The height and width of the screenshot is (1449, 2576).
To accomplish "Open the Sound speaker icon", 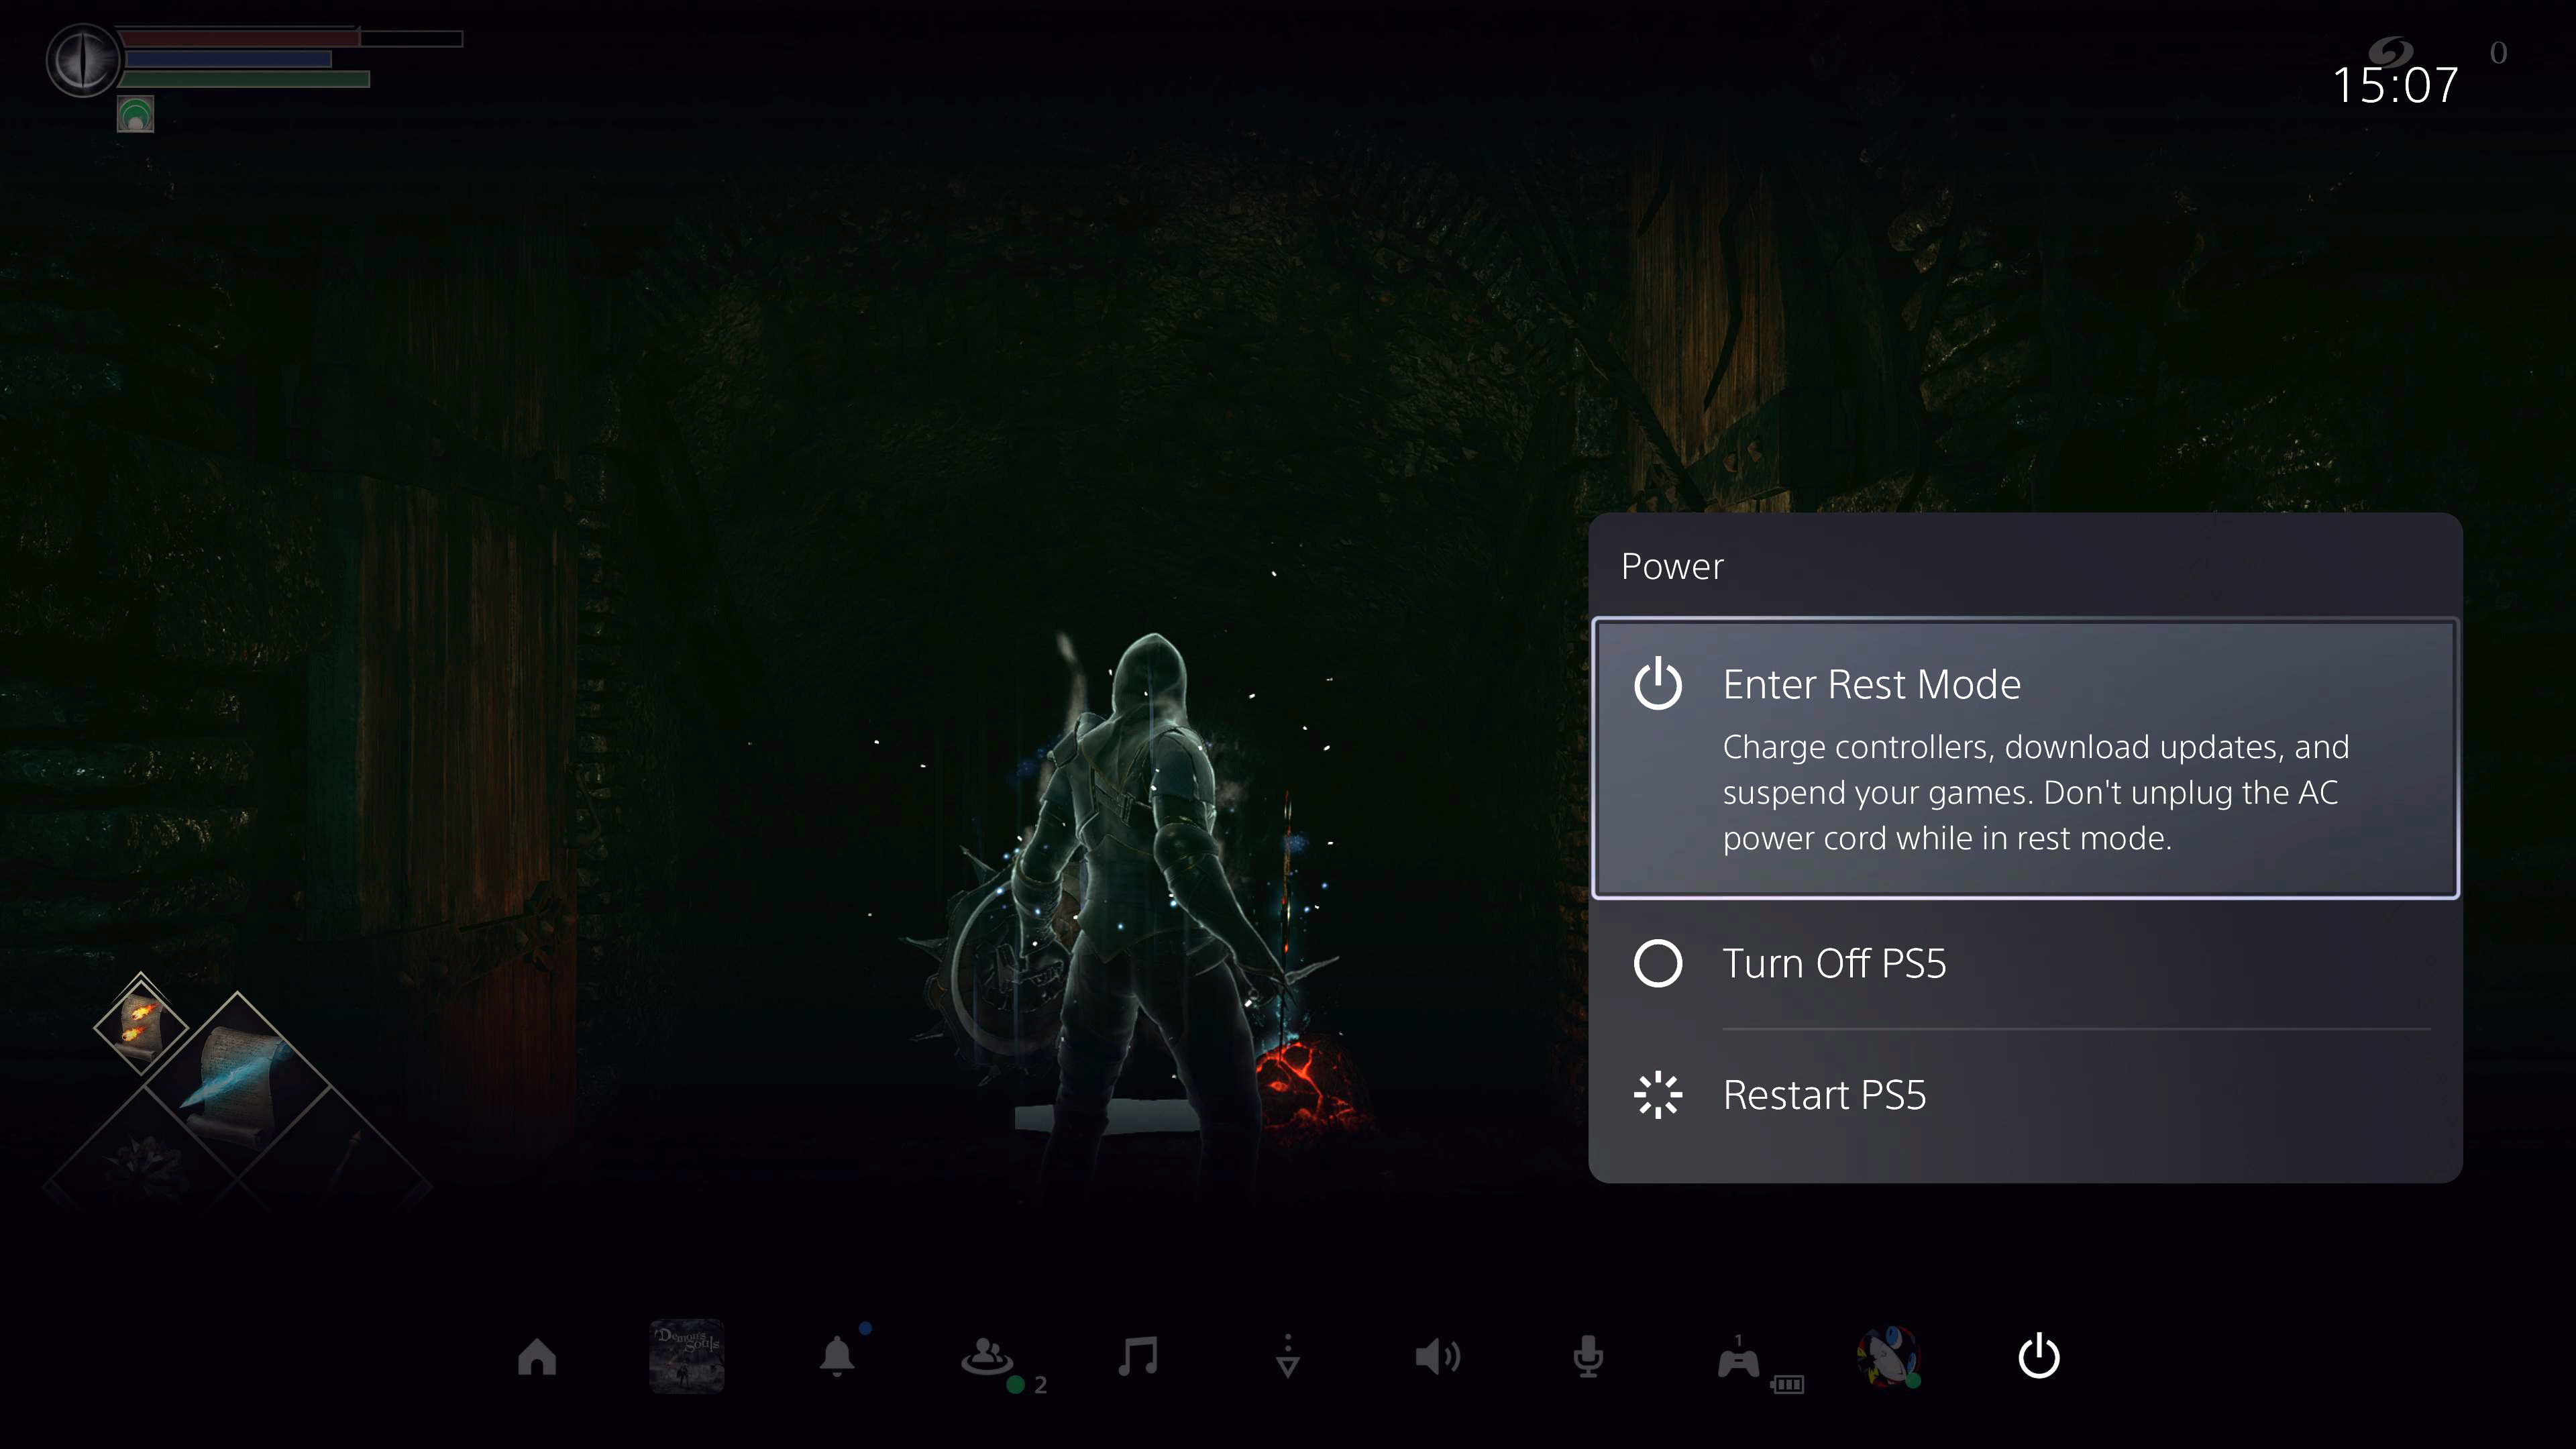I will pyautogui.click(x=1438, y=1357).
